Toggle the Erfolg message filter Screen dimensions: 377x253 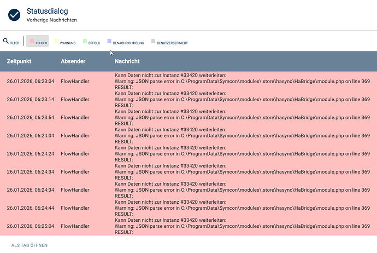pyautogui.click(x=91, y=41)
